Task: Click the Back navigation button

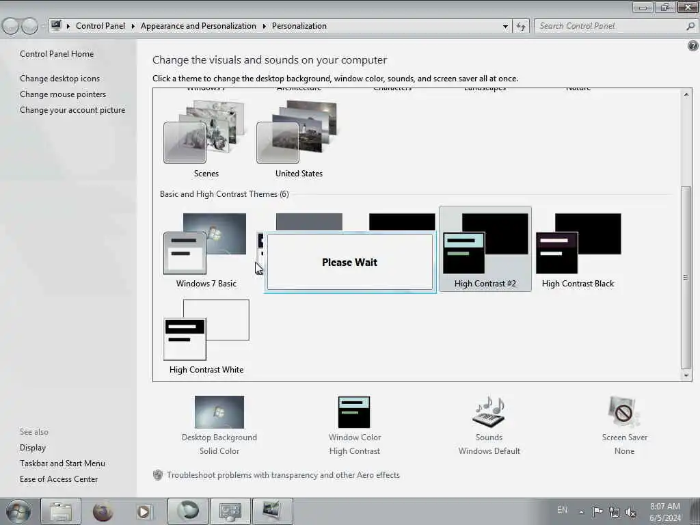Action: click(10, 27)
